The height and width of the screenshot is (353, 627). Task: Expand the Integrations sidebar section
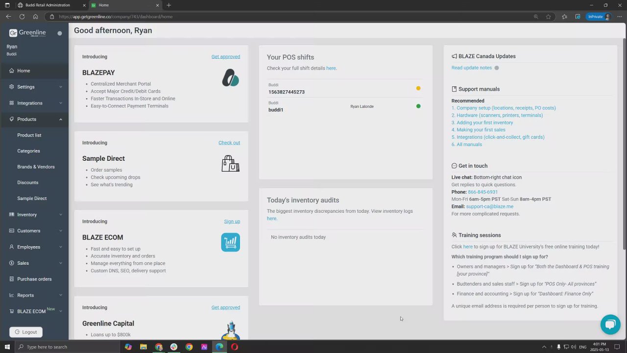pyautogui.click(x=34, y=103)
